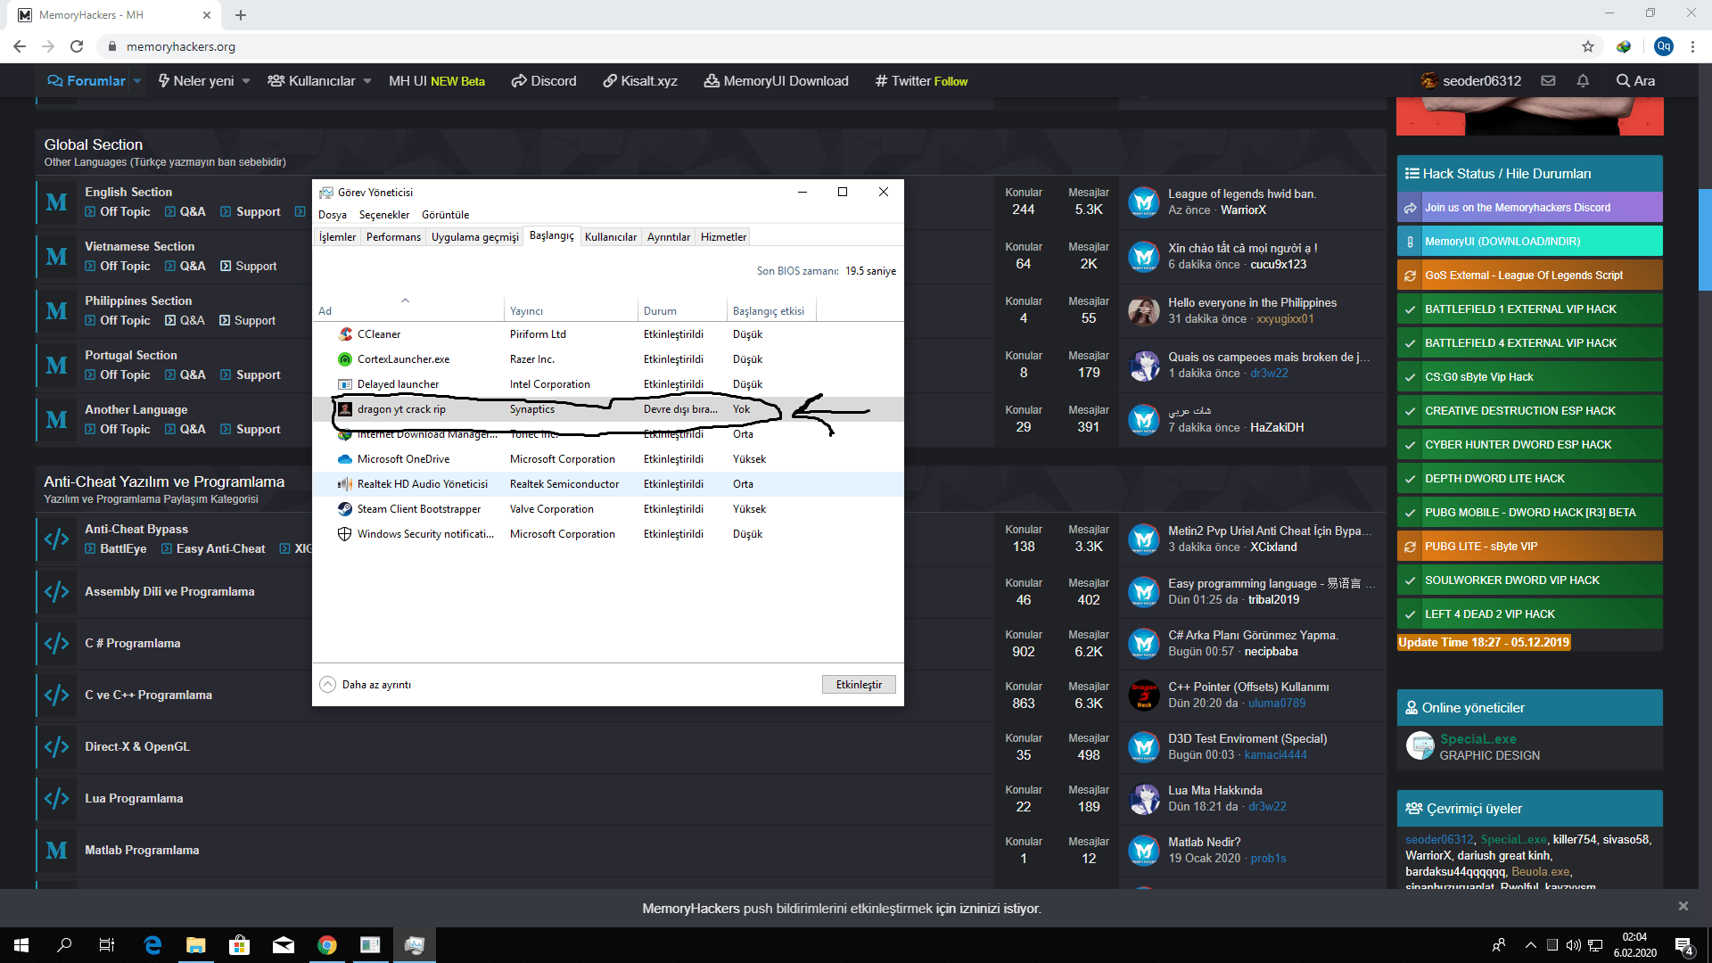Screen dimensions: 1712x963
Task: Open the conversations envelope icon in forum navbar
Action: pyautogui.click(x=1548, y=81)
